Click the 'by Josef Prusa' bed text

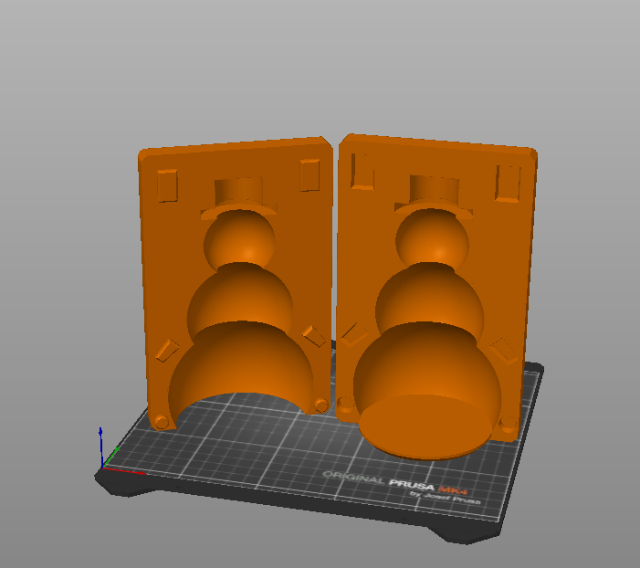coord(445,495)
